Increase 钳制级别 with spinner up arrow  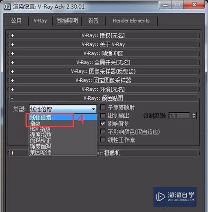[x=194, y=114]
